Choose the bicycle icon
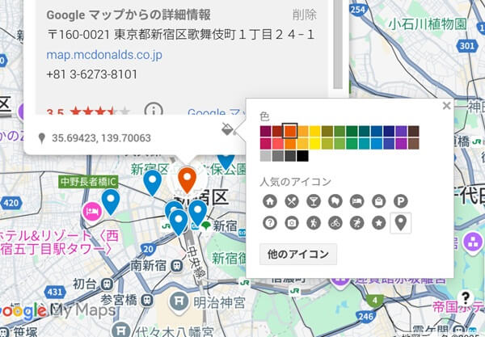 tap(335, 223)
